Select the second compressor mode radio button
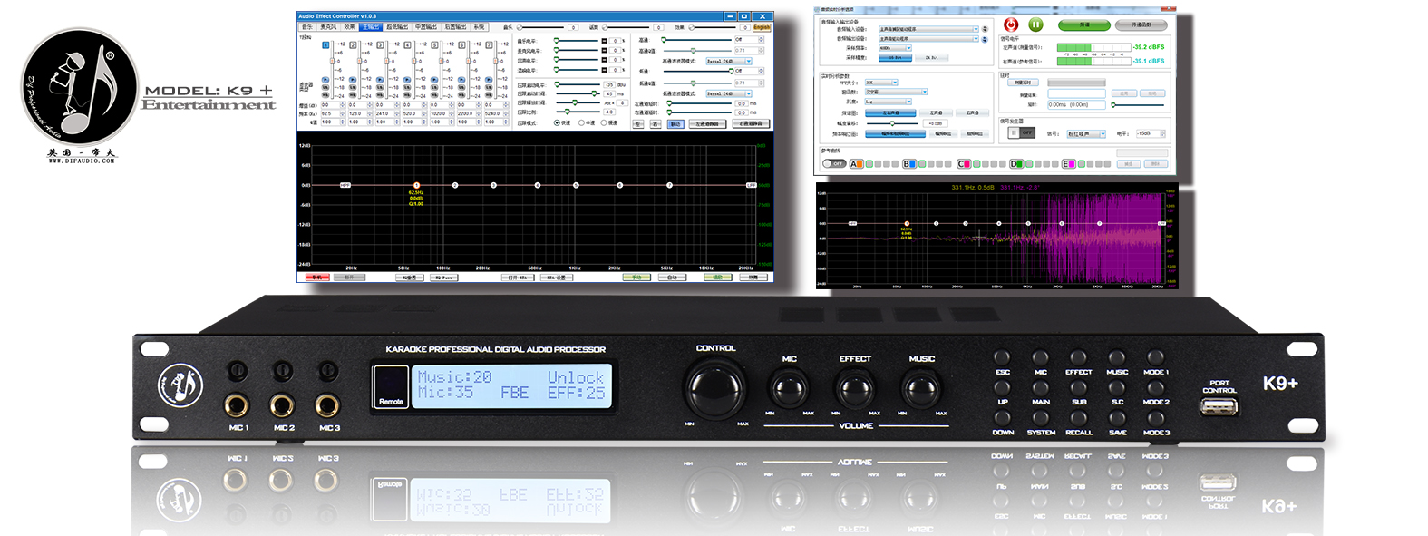Screen dimensions: 1428x536 point(580,123)
